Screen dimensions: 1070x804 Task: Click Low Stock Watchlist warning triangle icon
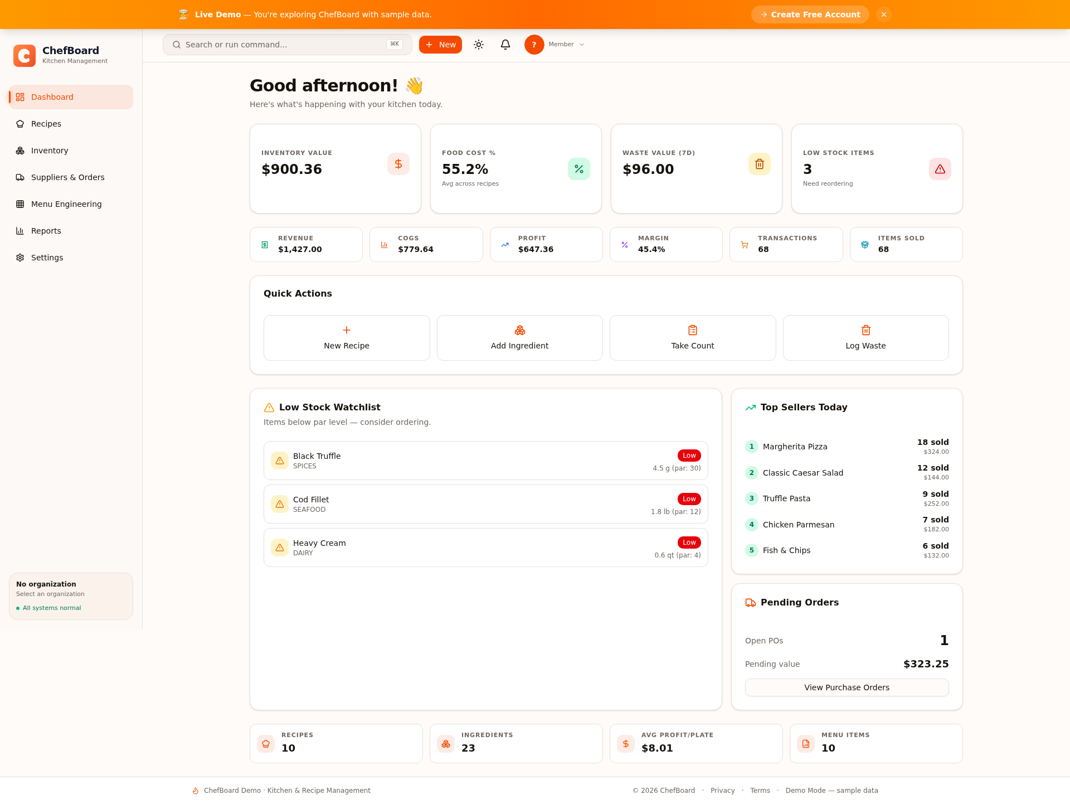click(269, 408)
